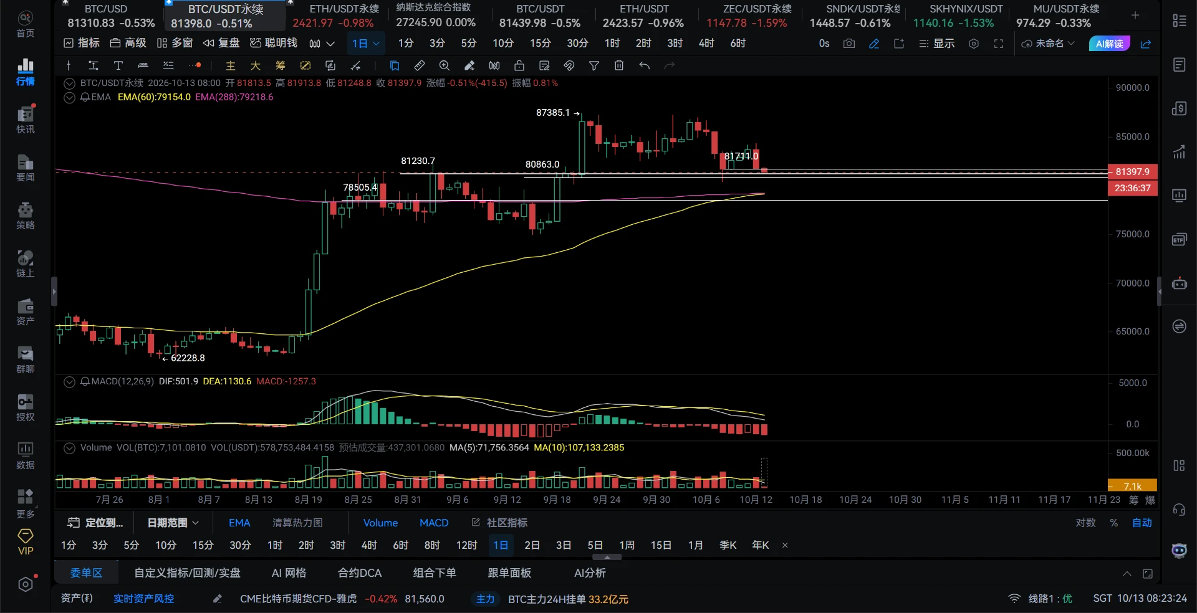
Task: Select the text annotation T tool
Action: (x=118, y=65)
